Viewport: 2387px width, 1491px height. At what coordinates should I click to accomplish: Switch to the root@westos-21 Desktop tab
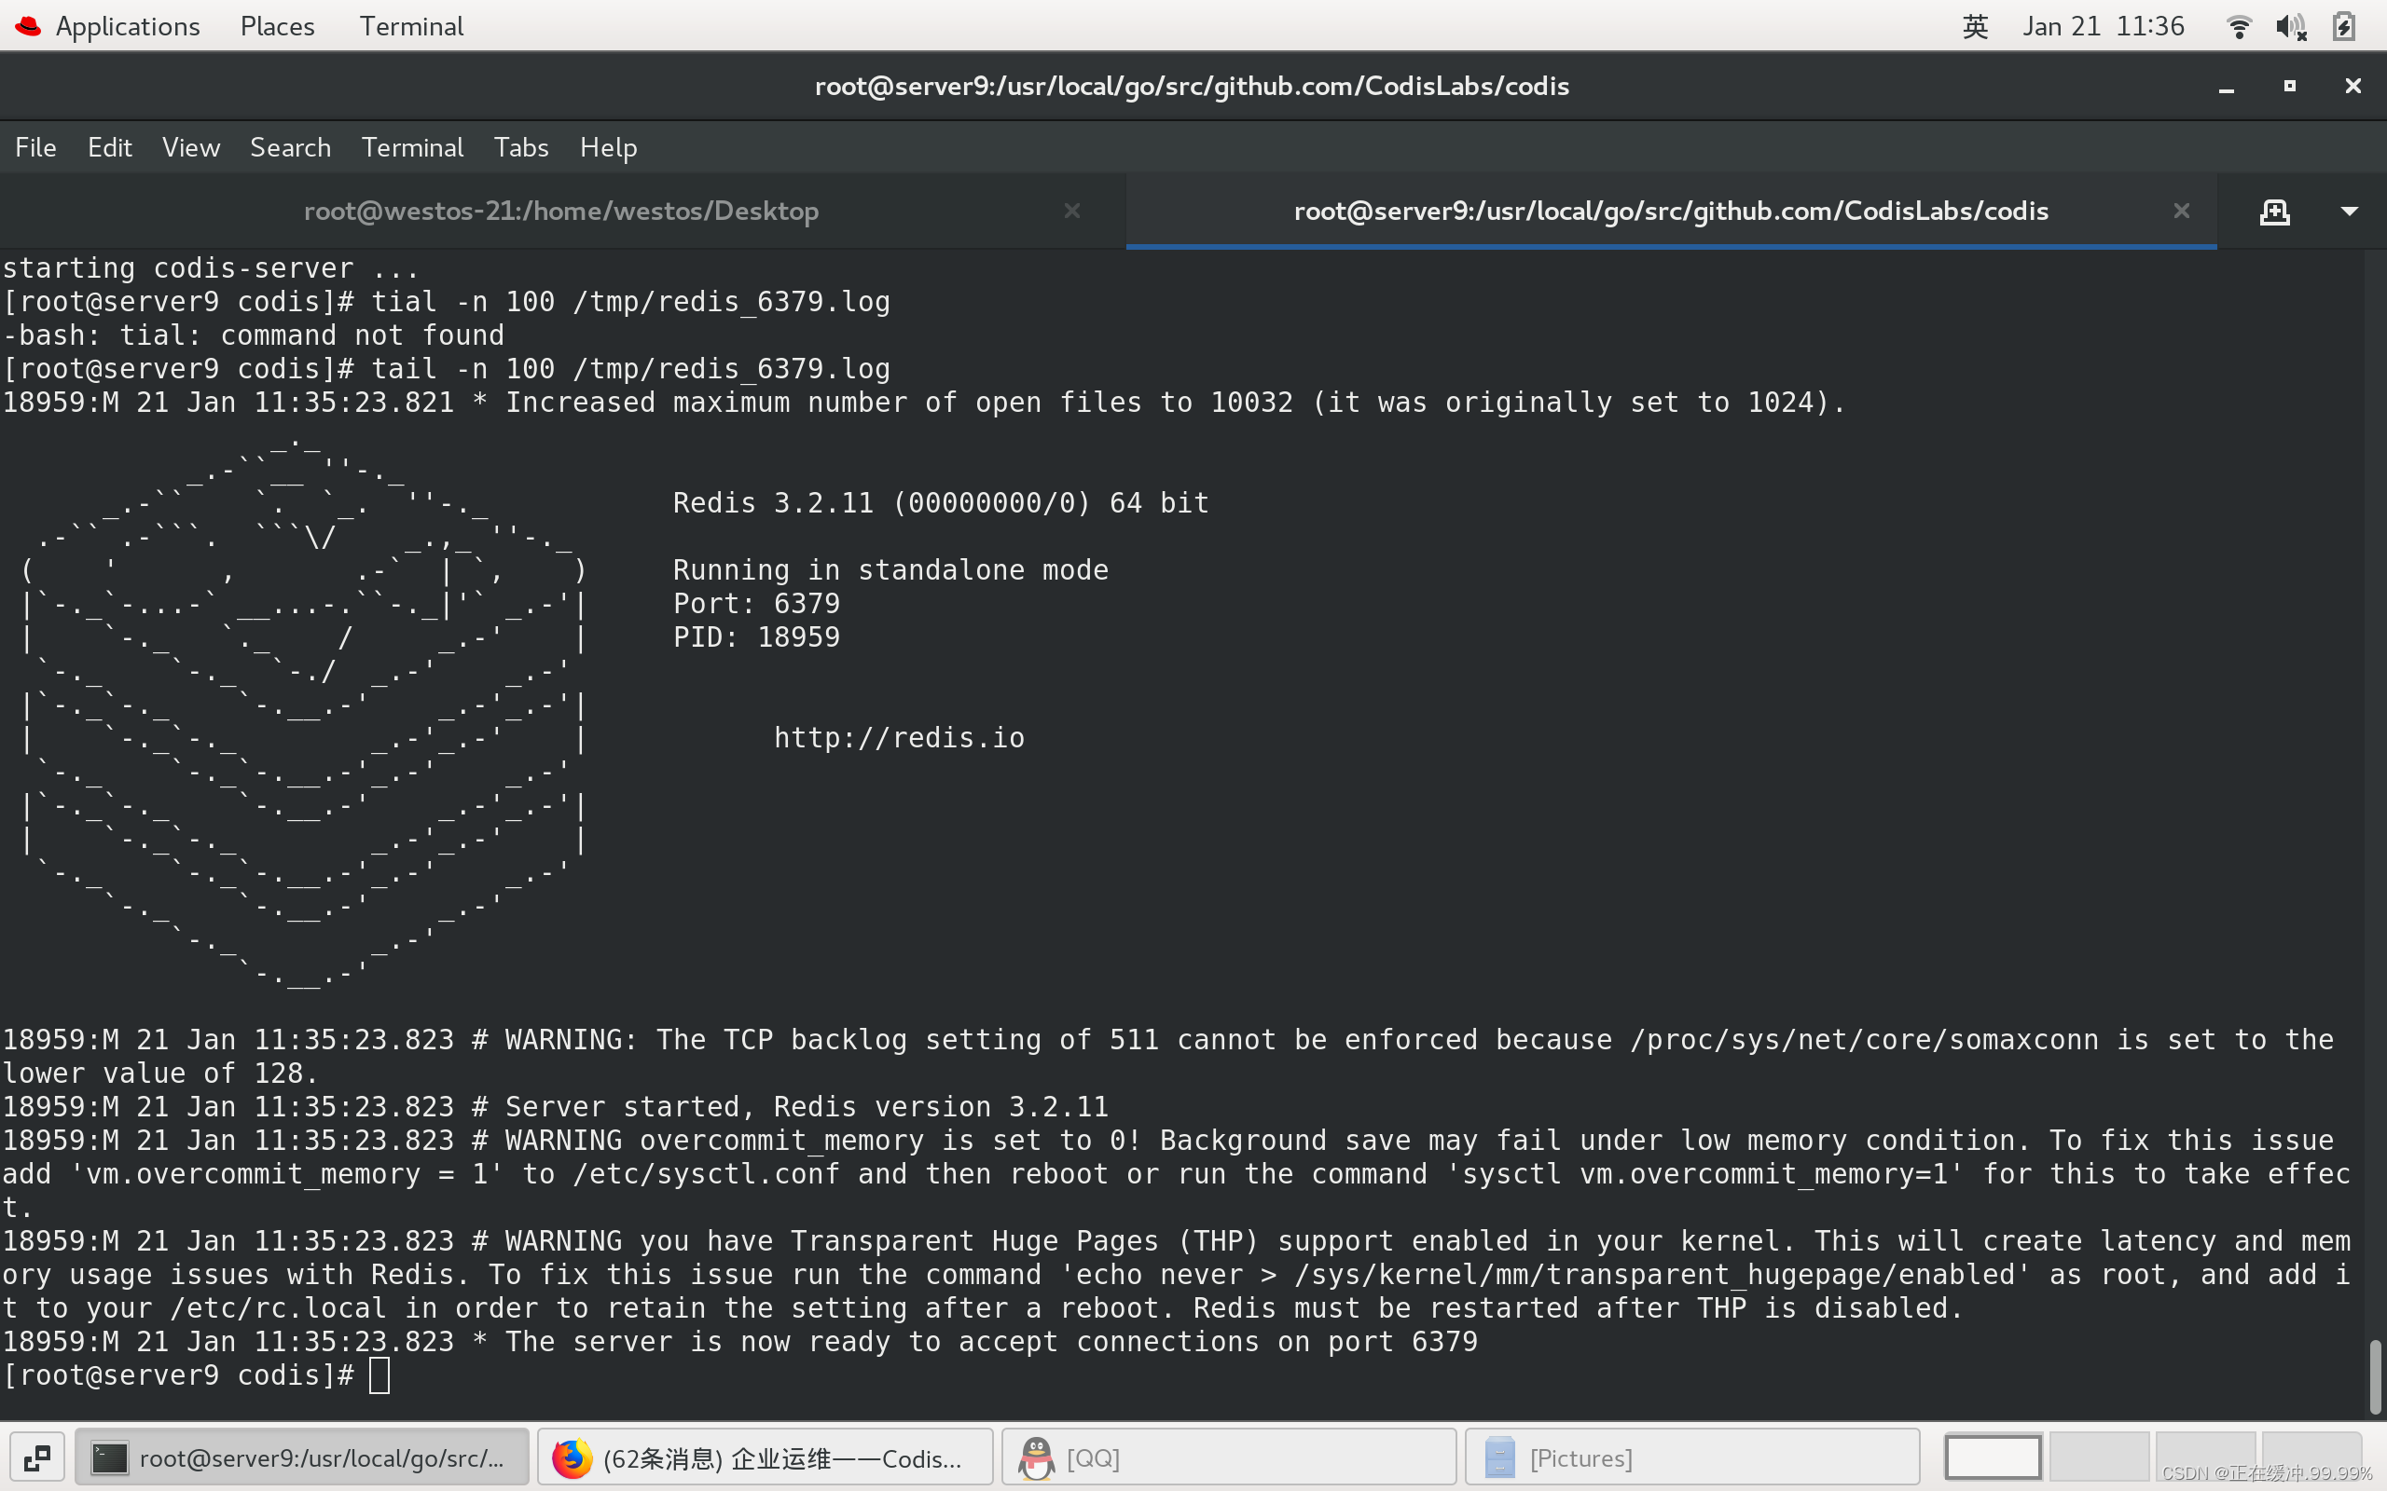(x=560, y=211)
